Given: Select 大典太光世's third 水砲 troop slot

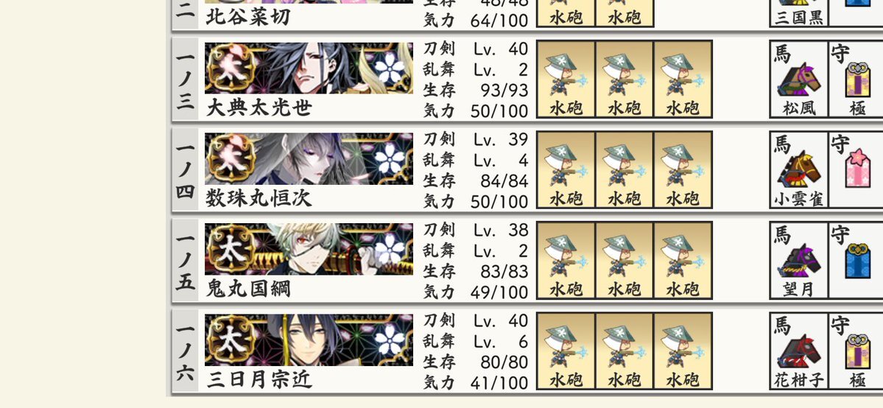Looking at the screenshot, I should pyautogui.click(x=683, y=79).
